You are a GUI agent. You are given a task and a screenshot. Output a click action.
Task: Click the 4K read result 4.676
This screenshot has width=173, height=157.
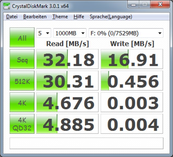[x=67, y=102]
